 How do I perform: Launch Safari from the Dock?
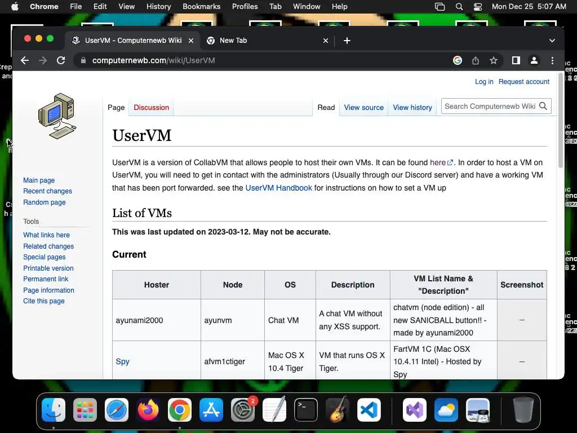tap(117, 410)
